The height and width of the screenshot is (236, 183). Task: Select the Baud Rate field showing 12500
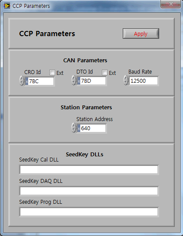click(x=144, y=81)
